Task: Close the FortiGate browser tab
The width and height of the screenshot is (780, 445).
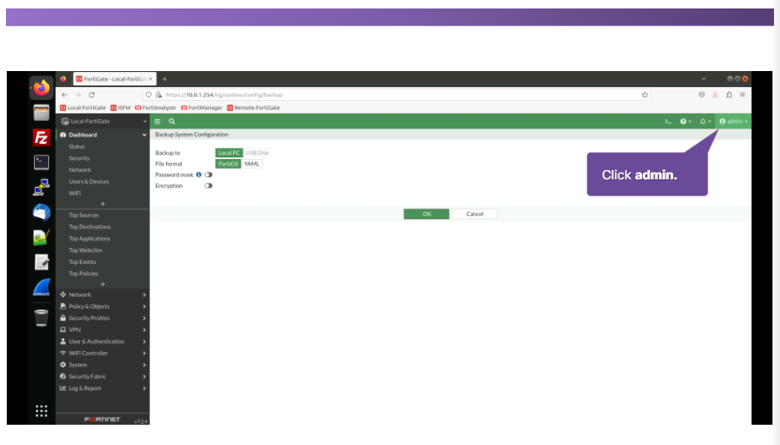Action: coord(150,79)
